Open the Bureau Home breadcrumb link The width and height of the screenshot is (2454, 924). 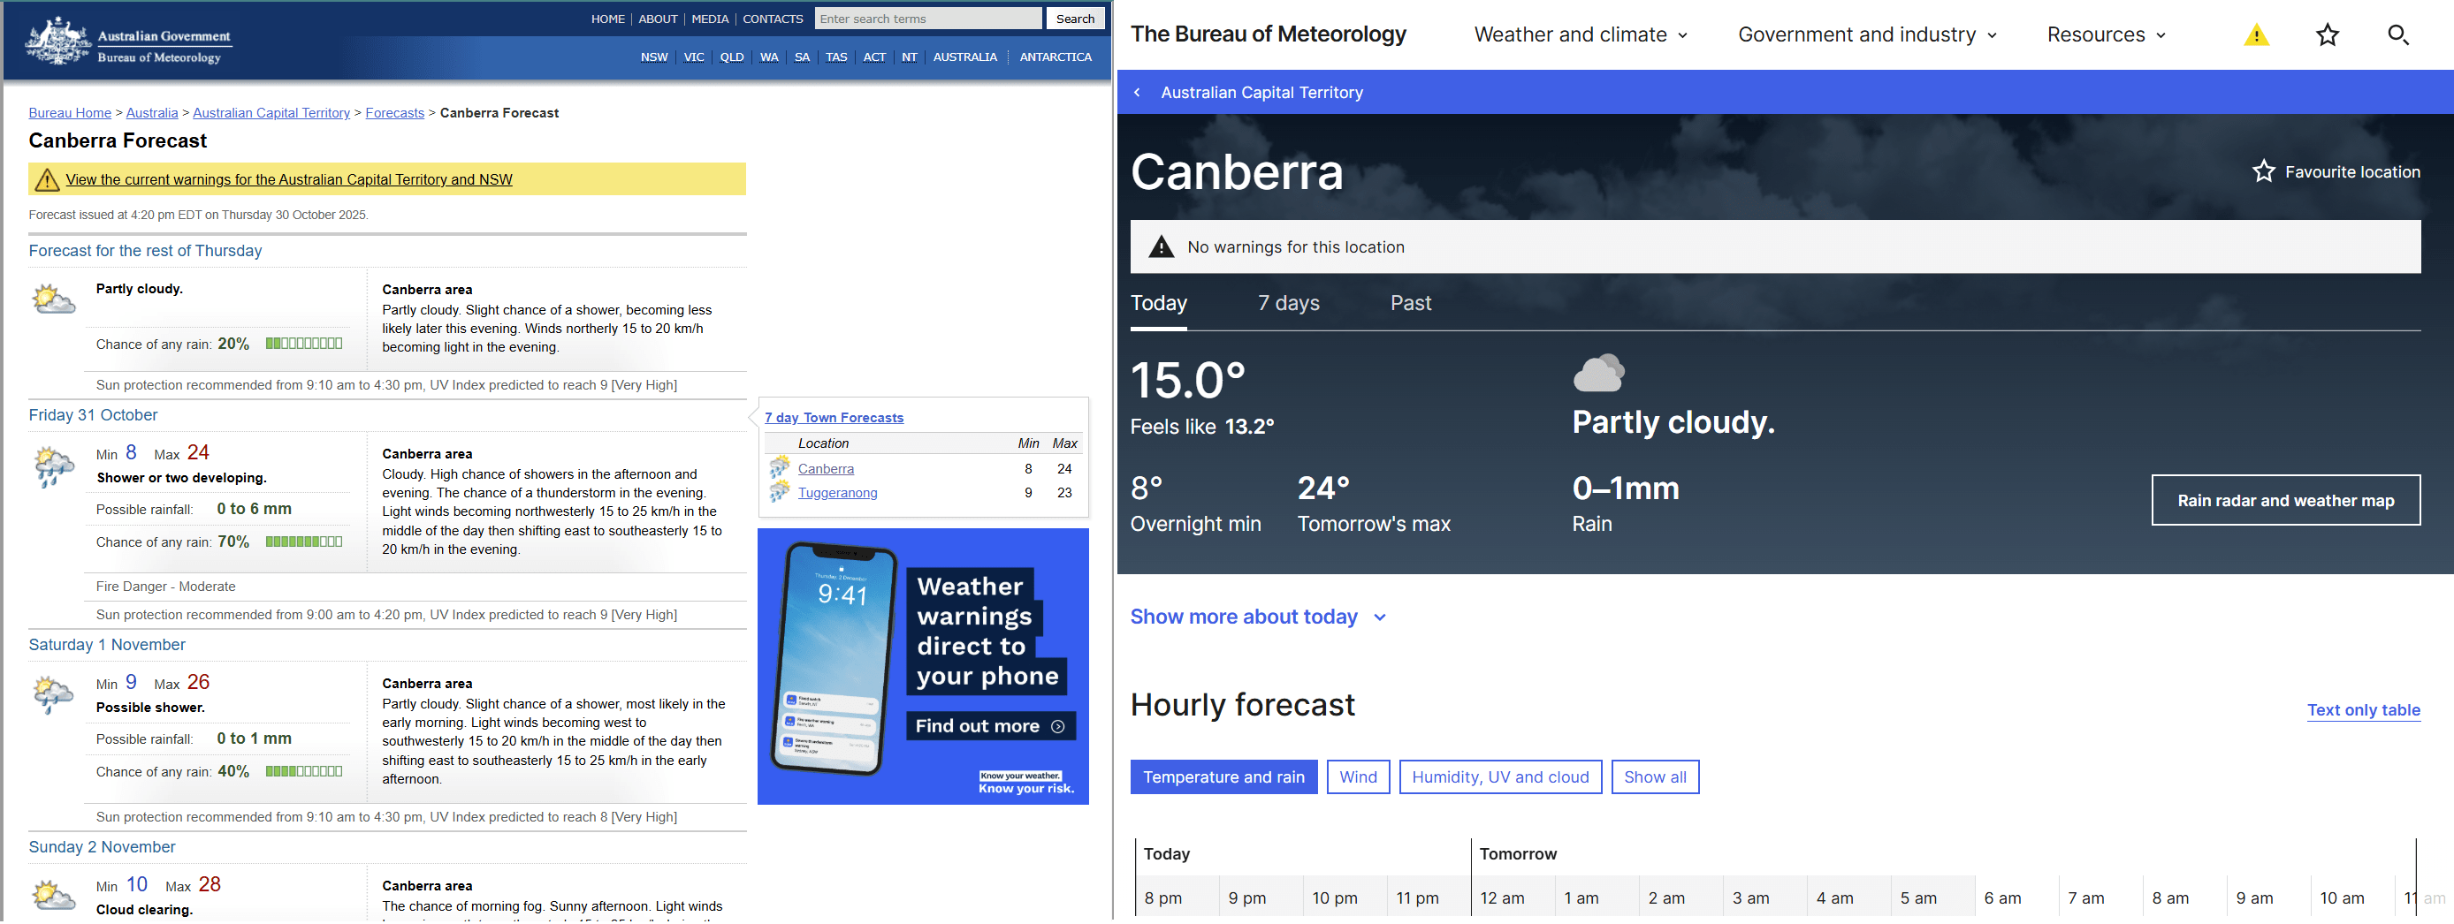(70, 113)
